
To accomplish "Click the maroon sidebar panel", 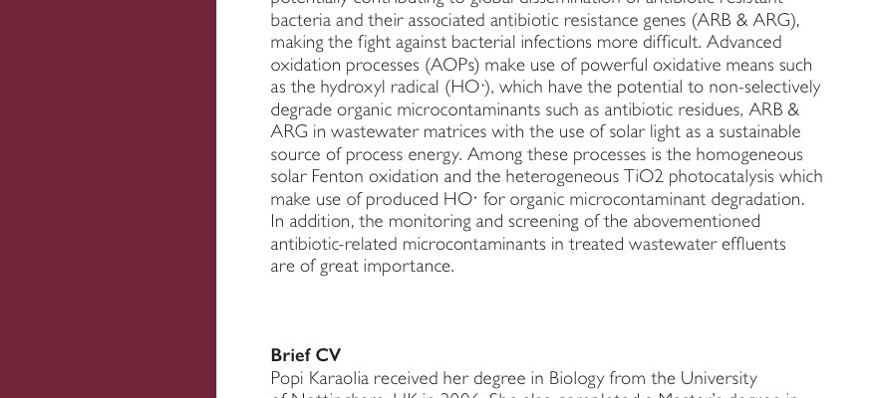I will [108, 199].
